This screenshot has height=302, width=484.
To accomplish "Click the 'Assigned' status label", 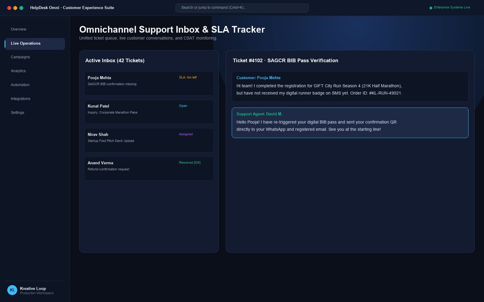I will [186, 134].
